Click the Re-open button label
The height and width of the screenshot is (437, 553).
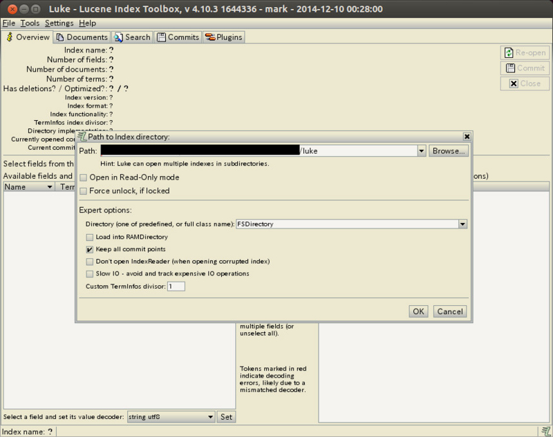(530, 53)
